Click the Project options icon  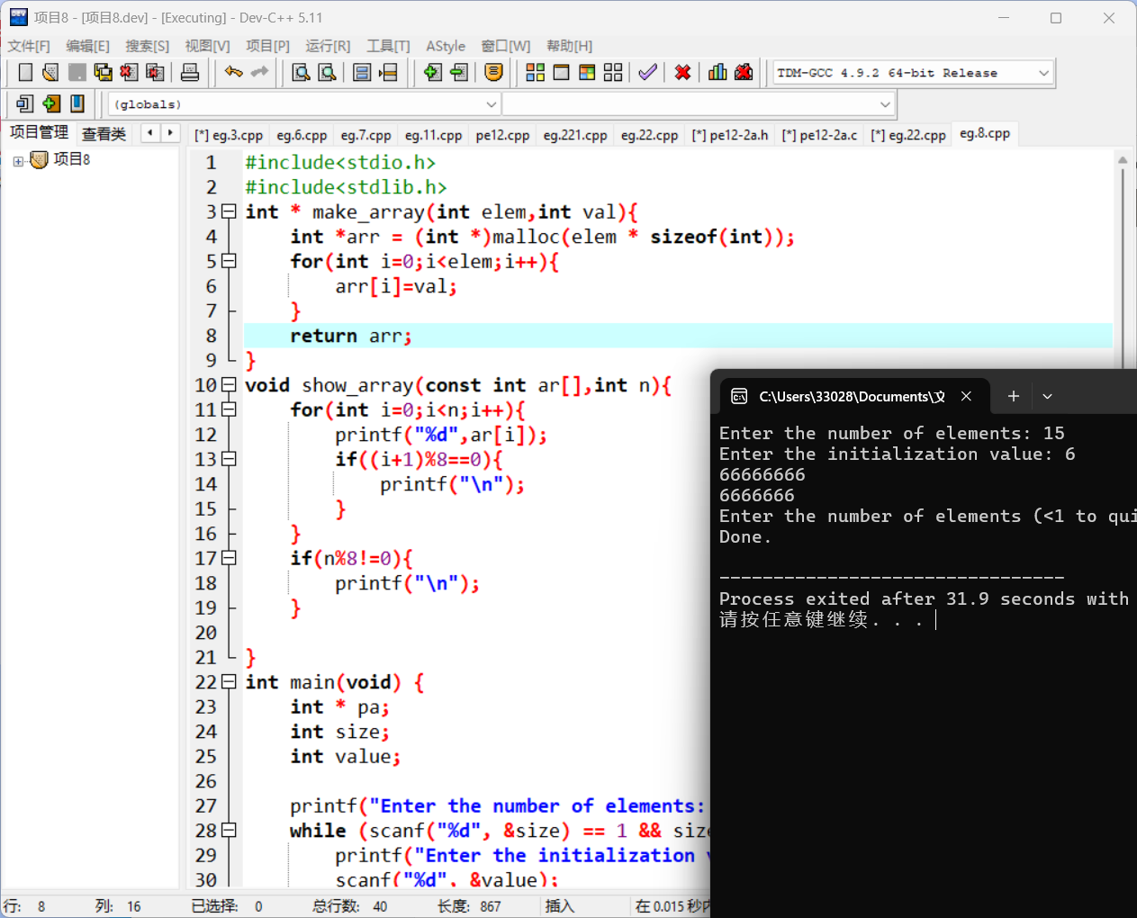click(x=494, y=73)
